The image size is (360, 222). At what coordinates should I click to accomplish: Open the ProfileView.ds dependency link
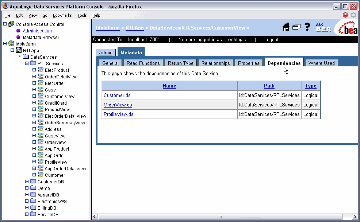[118, 114]
